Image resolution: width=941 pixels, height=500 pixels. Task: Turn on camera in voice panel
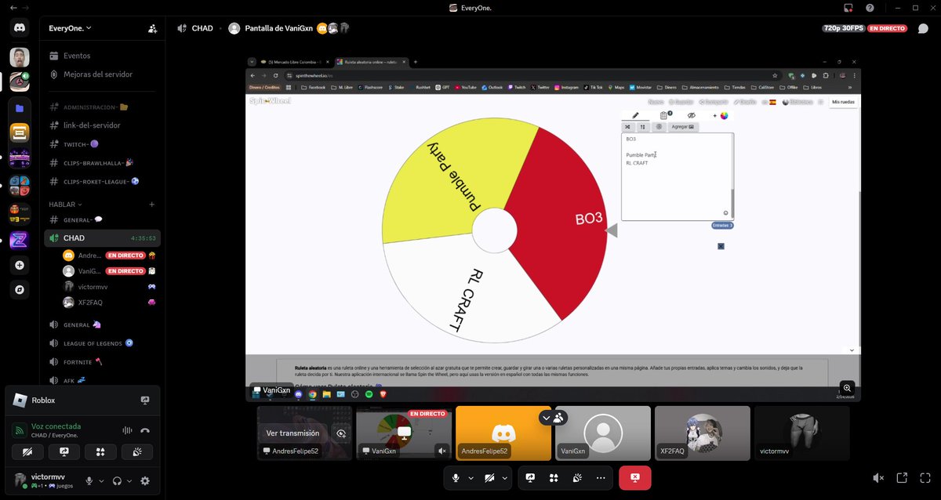pyautogui.click(x=27, y=452)
